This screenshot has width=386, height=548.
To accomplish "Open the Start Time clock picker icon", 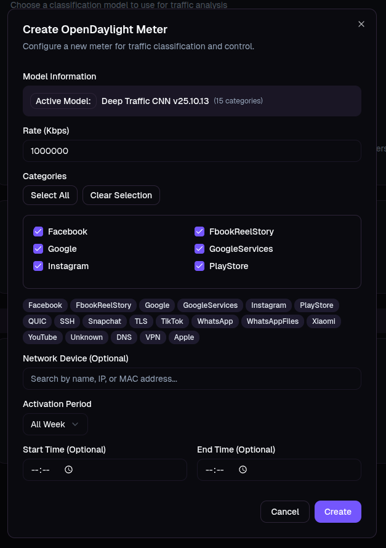I will (x=68, y=469).
